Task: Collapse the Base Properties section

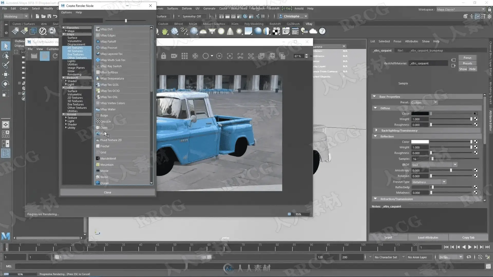Action: (374, 97)
